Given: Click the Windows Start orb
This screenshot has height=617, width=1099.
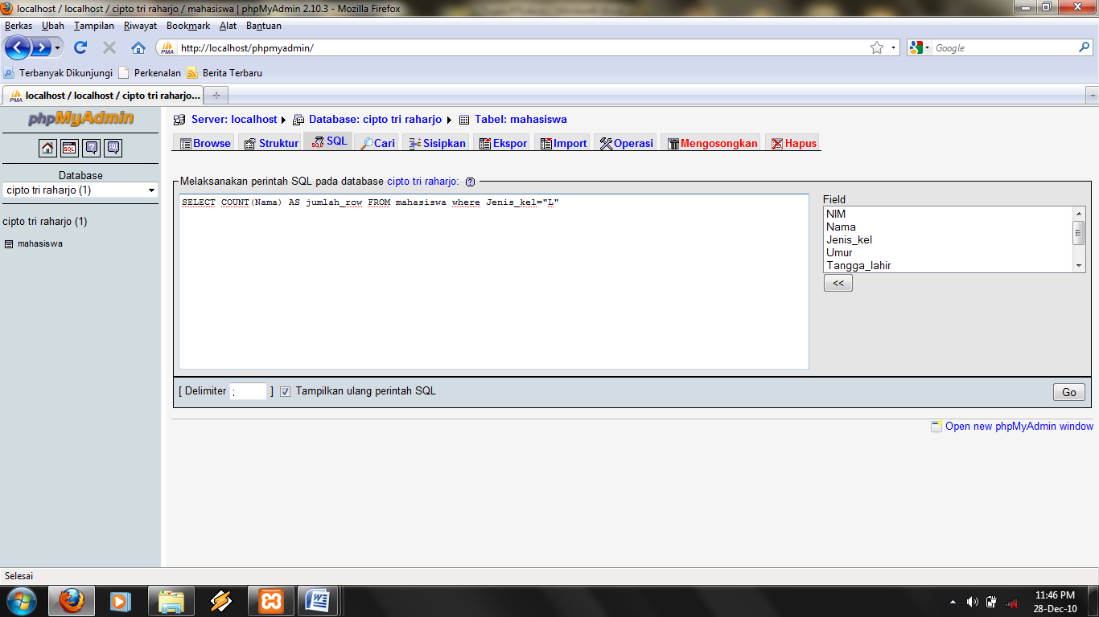Looking at the screenshot, I should tap(21, 601).
